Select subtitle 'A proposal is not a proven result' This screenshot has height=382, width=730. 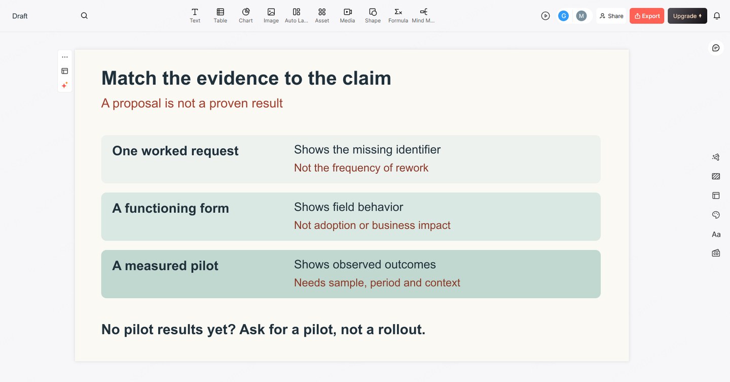pos(192,103)
